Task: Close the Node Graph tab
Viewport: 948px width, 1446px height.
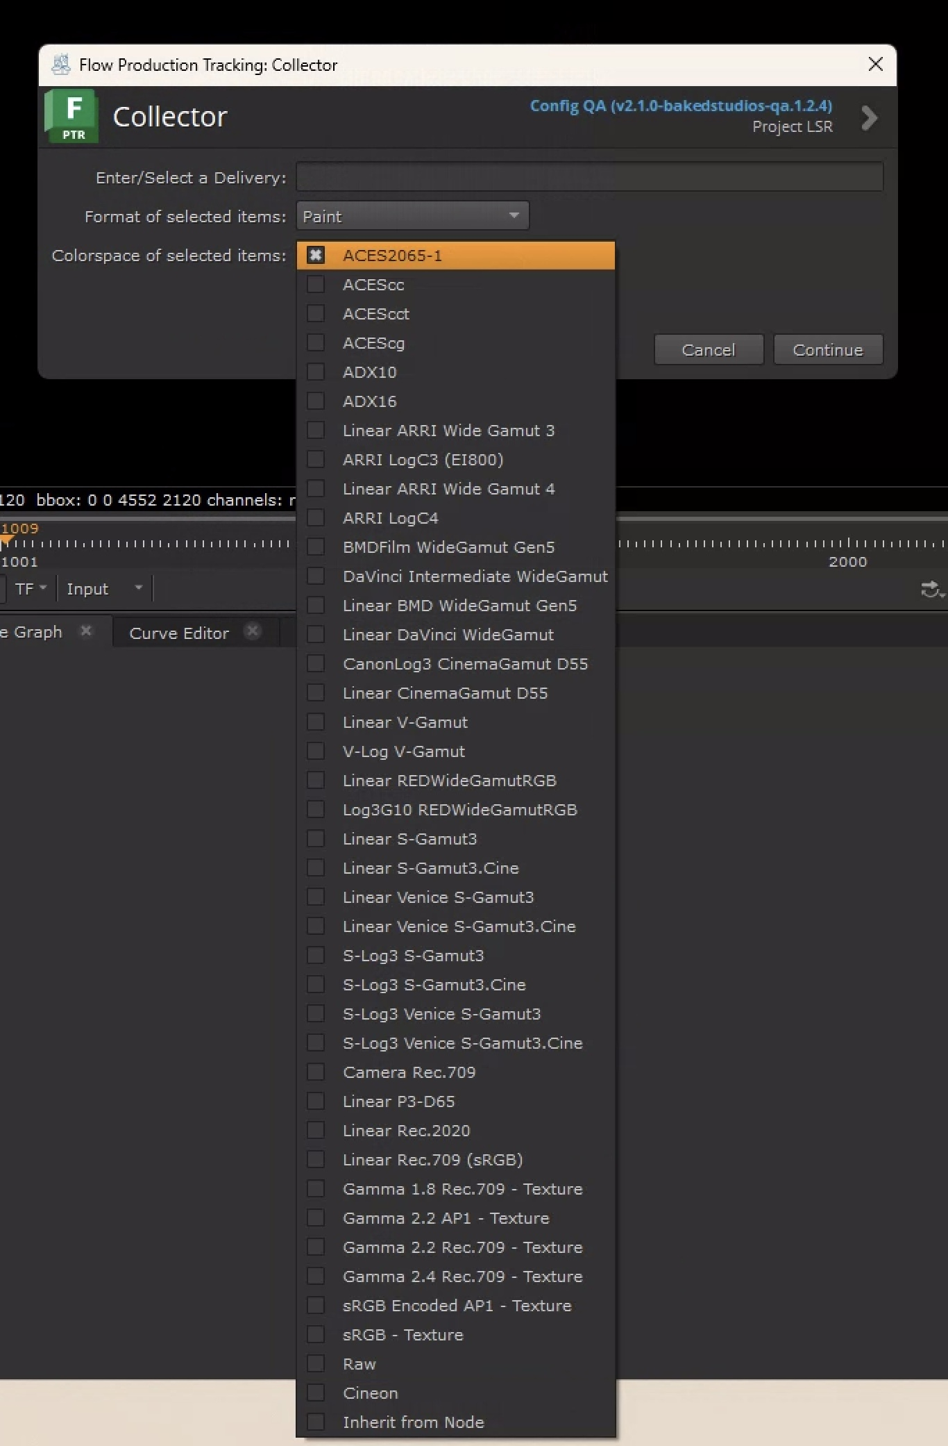Action: [86, 631]
